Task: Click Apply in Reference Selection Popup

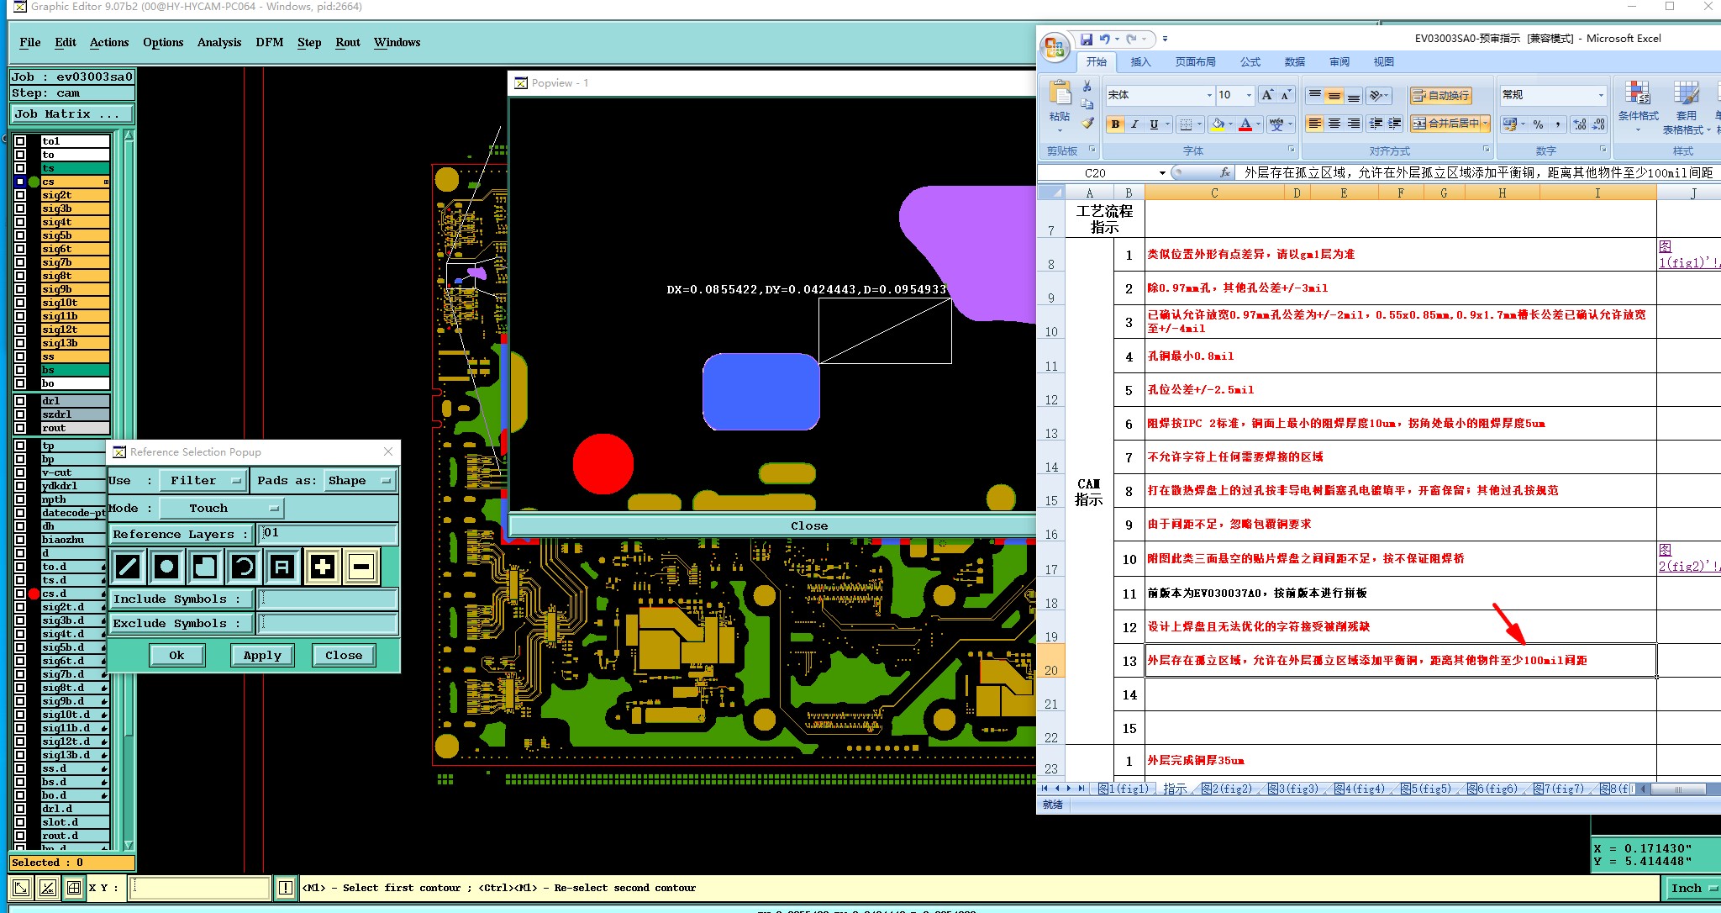Action: (262, 656)
